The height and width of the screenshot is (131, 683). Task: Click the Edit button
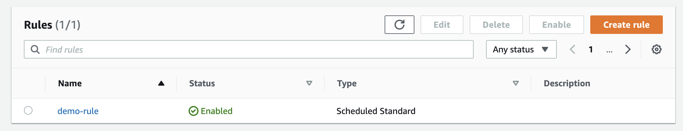click(442, 25)
